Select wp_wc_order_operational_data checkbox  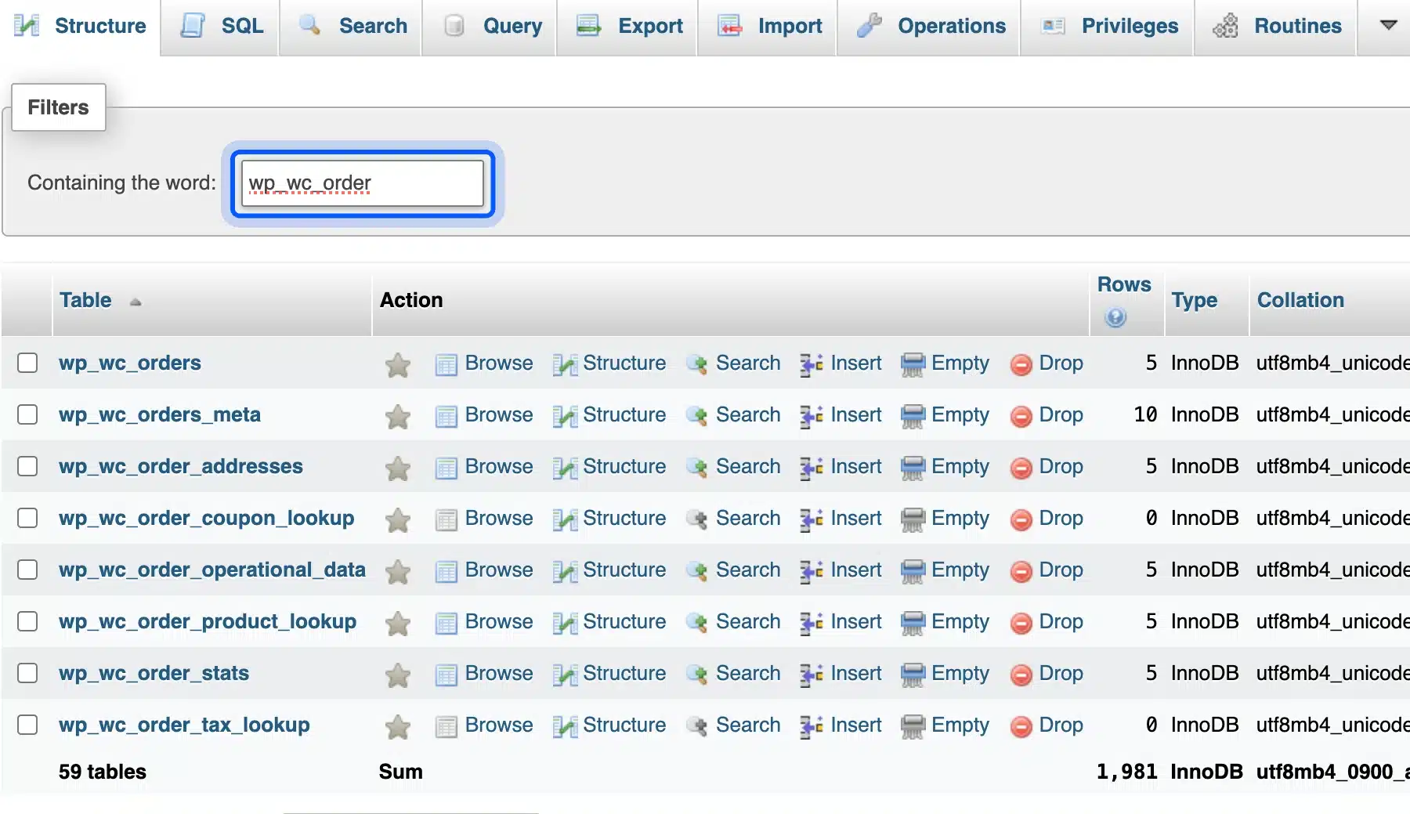tap(27, 570)
